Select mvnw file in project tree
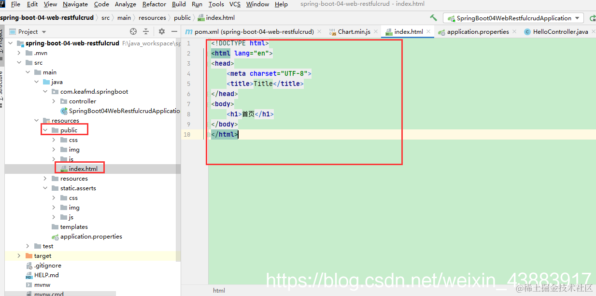Viewport: 596px width, 296px height. click(x=43, y=285)
